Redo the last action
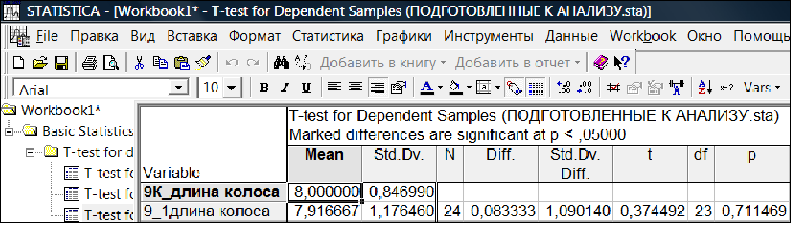This screenshot has height=229, width=791. point(253,63)
